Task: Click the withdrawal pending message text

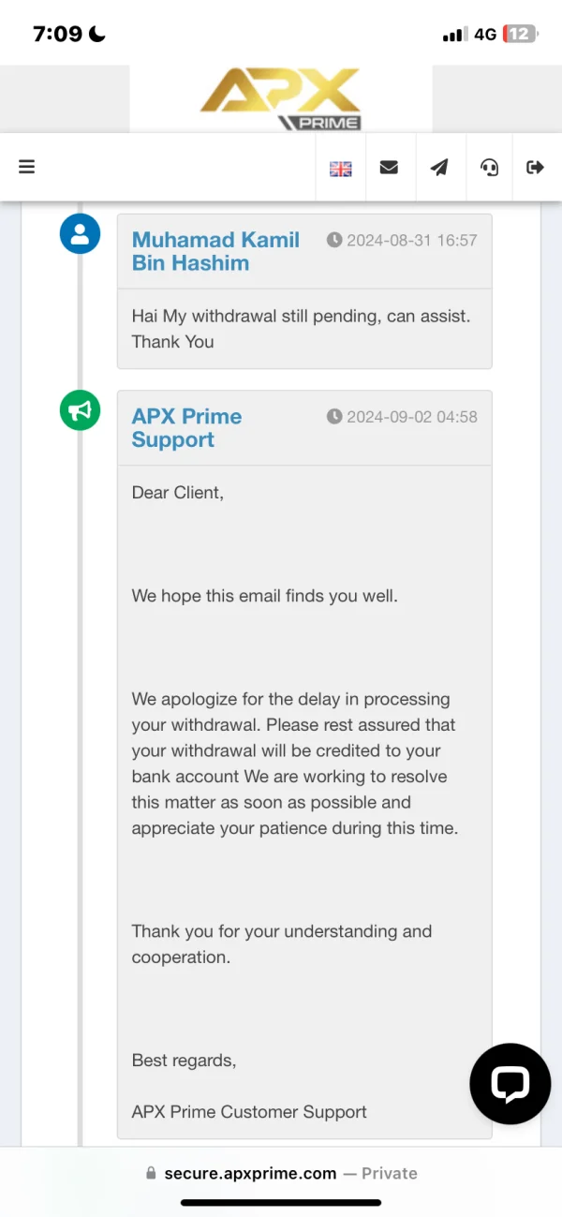Action: [x=301, y=329]
